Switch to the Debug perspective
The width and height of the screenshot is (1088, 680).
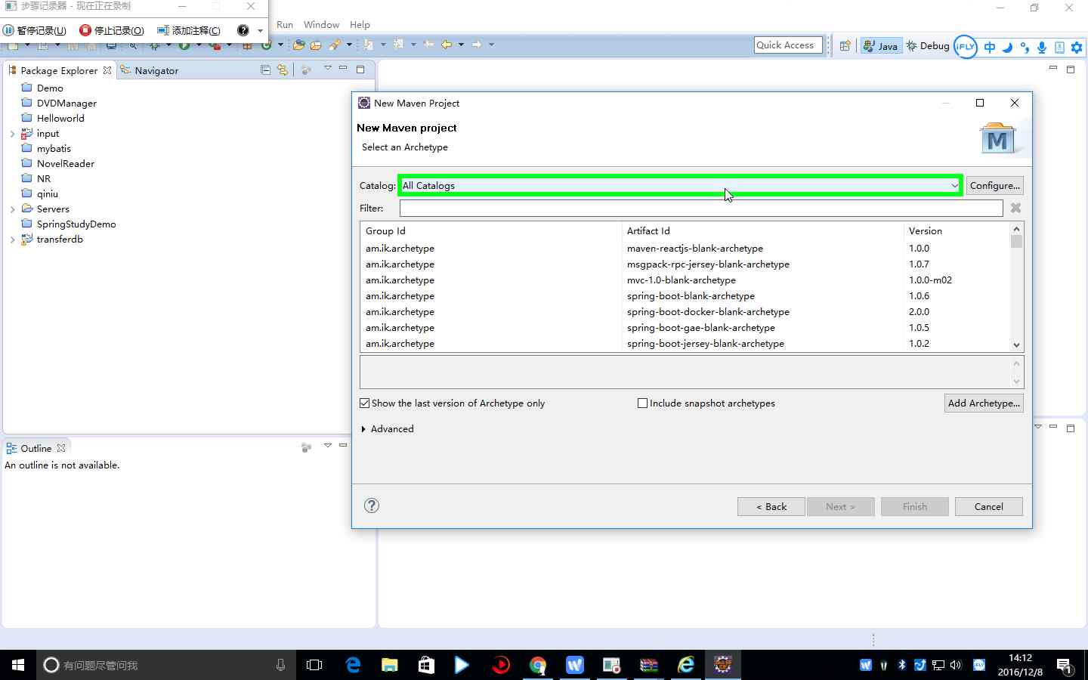(928, 46)
